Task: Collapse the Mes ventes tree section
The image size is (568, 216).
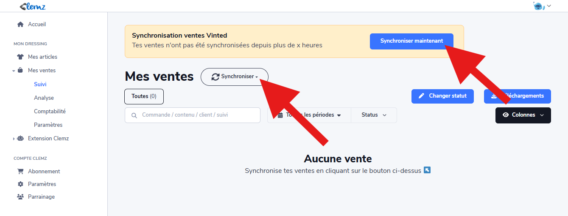Action: coord(14,71)
